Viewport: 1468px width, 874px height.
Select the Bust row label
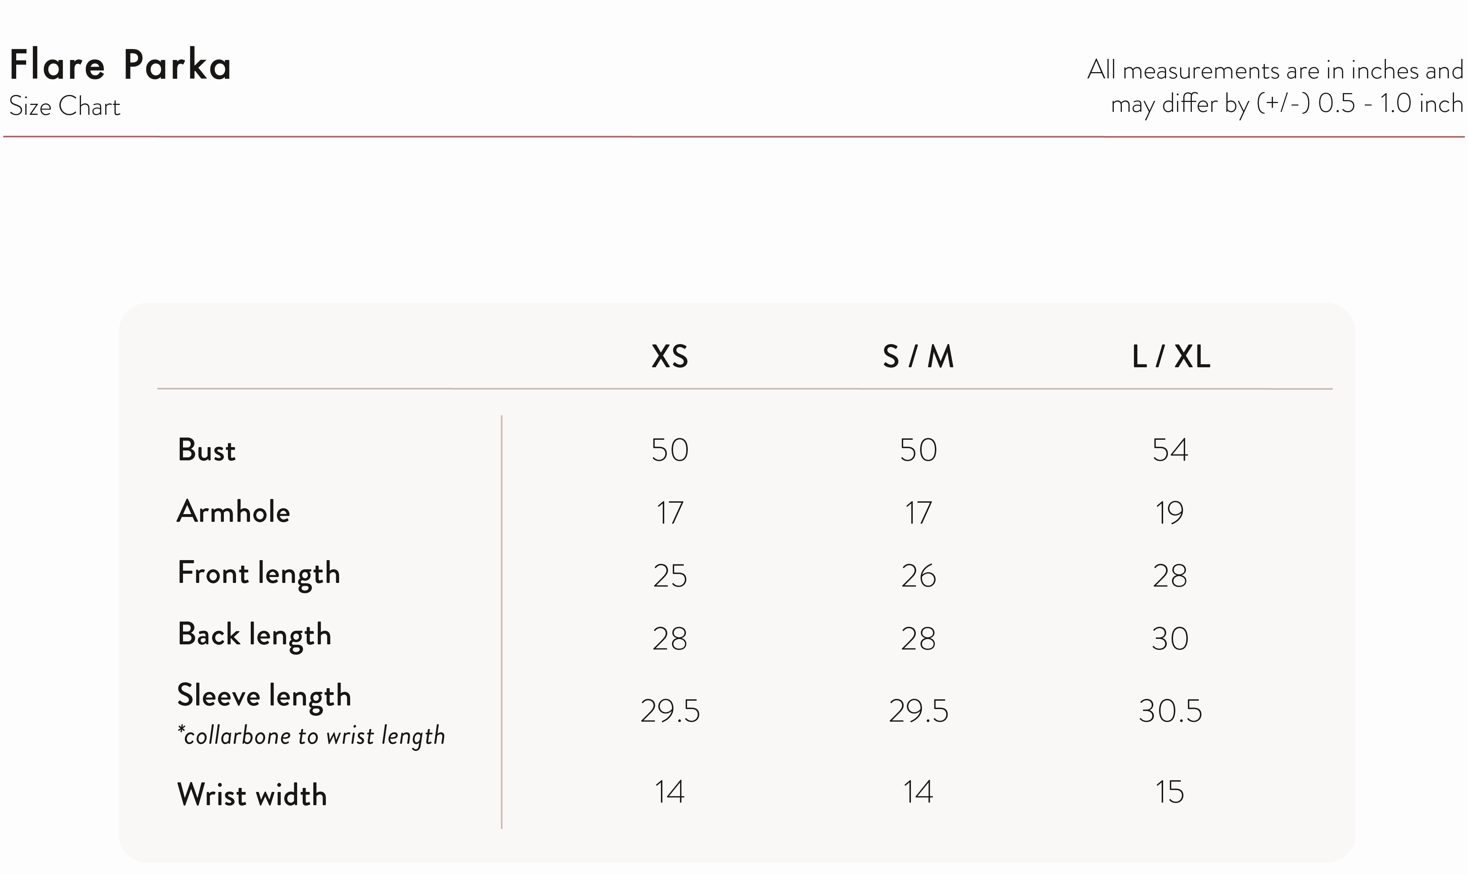pos(207,450)
